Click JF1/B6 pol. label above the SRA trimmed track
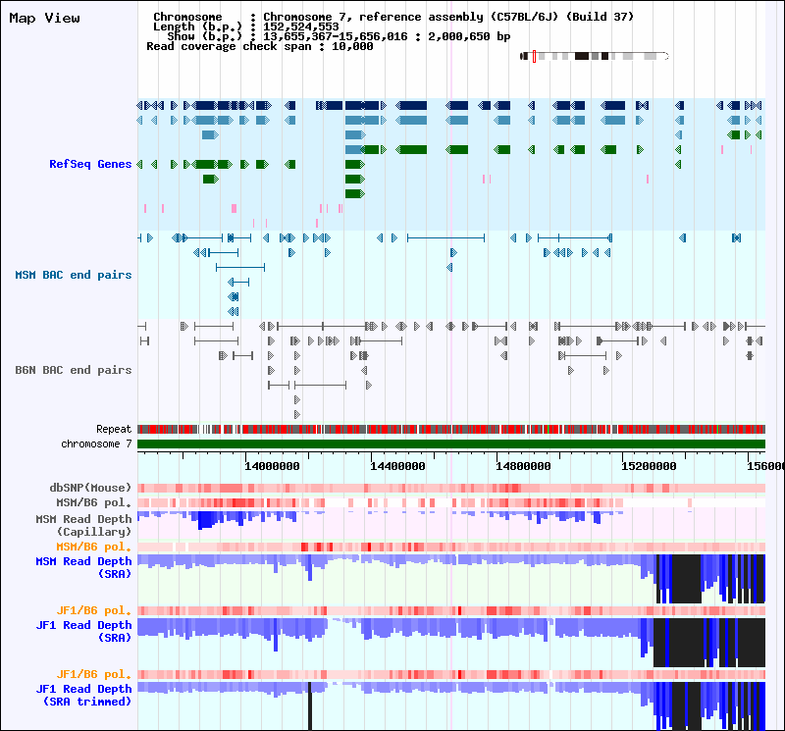785x731 pixels. [x=93, y=674]
